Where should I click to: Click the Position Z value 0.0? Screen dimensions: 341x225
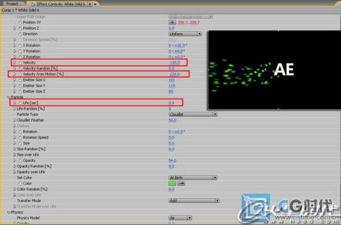point(172,28)
